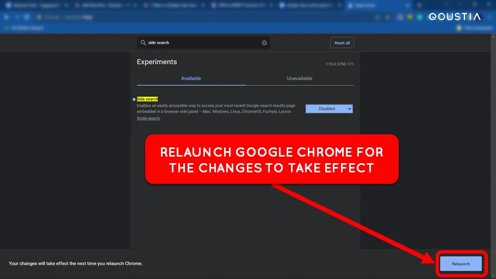This screenshot has height=279, width=496.
Task: Click the search magnifier icon
Action: click(143, 42)
